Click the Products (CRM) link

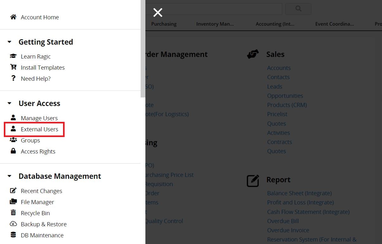coord(287,105)
